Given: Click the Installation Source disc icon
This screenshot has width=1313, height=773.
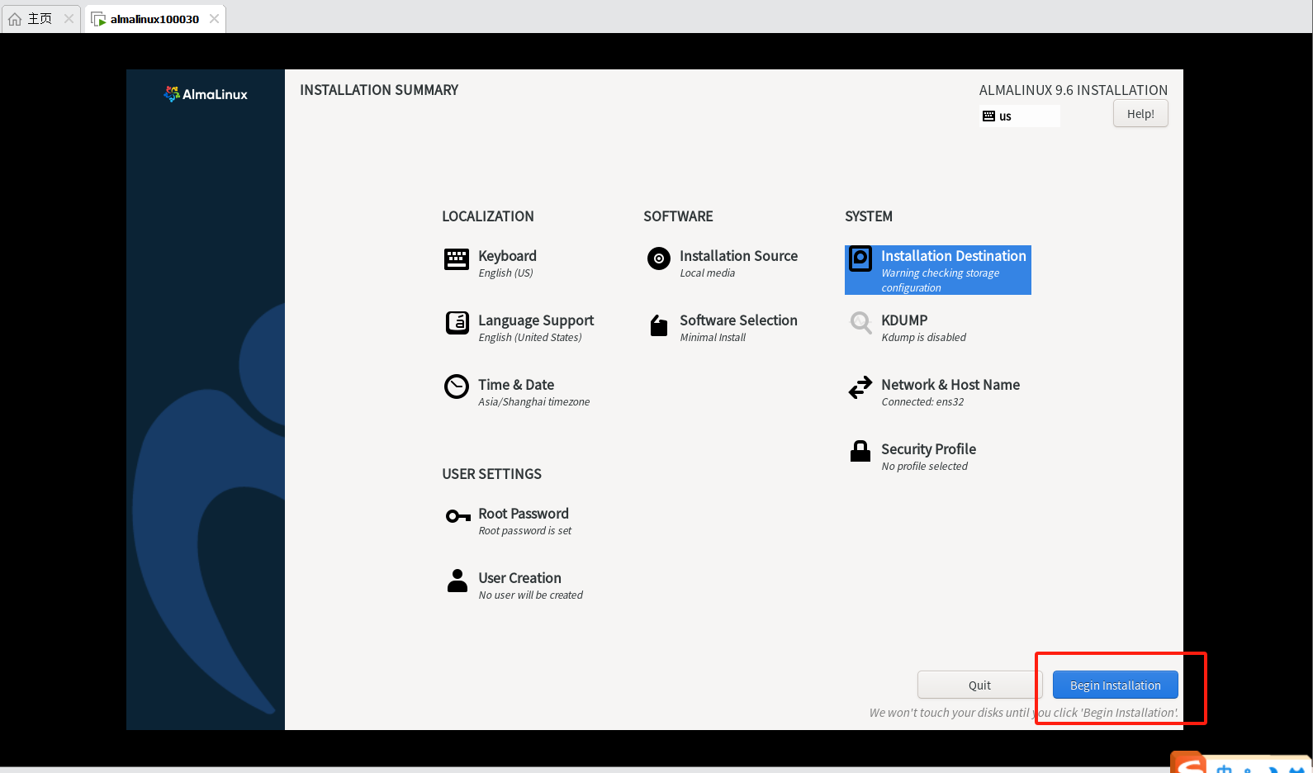Looking at the screenshot, I should 658,258.
